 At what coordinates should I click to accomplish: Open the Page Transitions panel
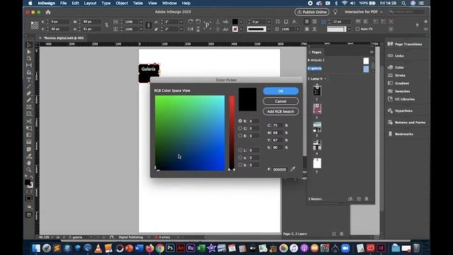coord(406,44)
